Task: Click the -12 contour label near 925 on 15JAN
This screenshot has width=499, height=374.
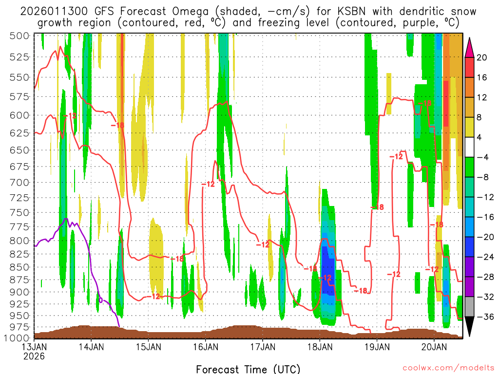Action: (x=154, y=297)
